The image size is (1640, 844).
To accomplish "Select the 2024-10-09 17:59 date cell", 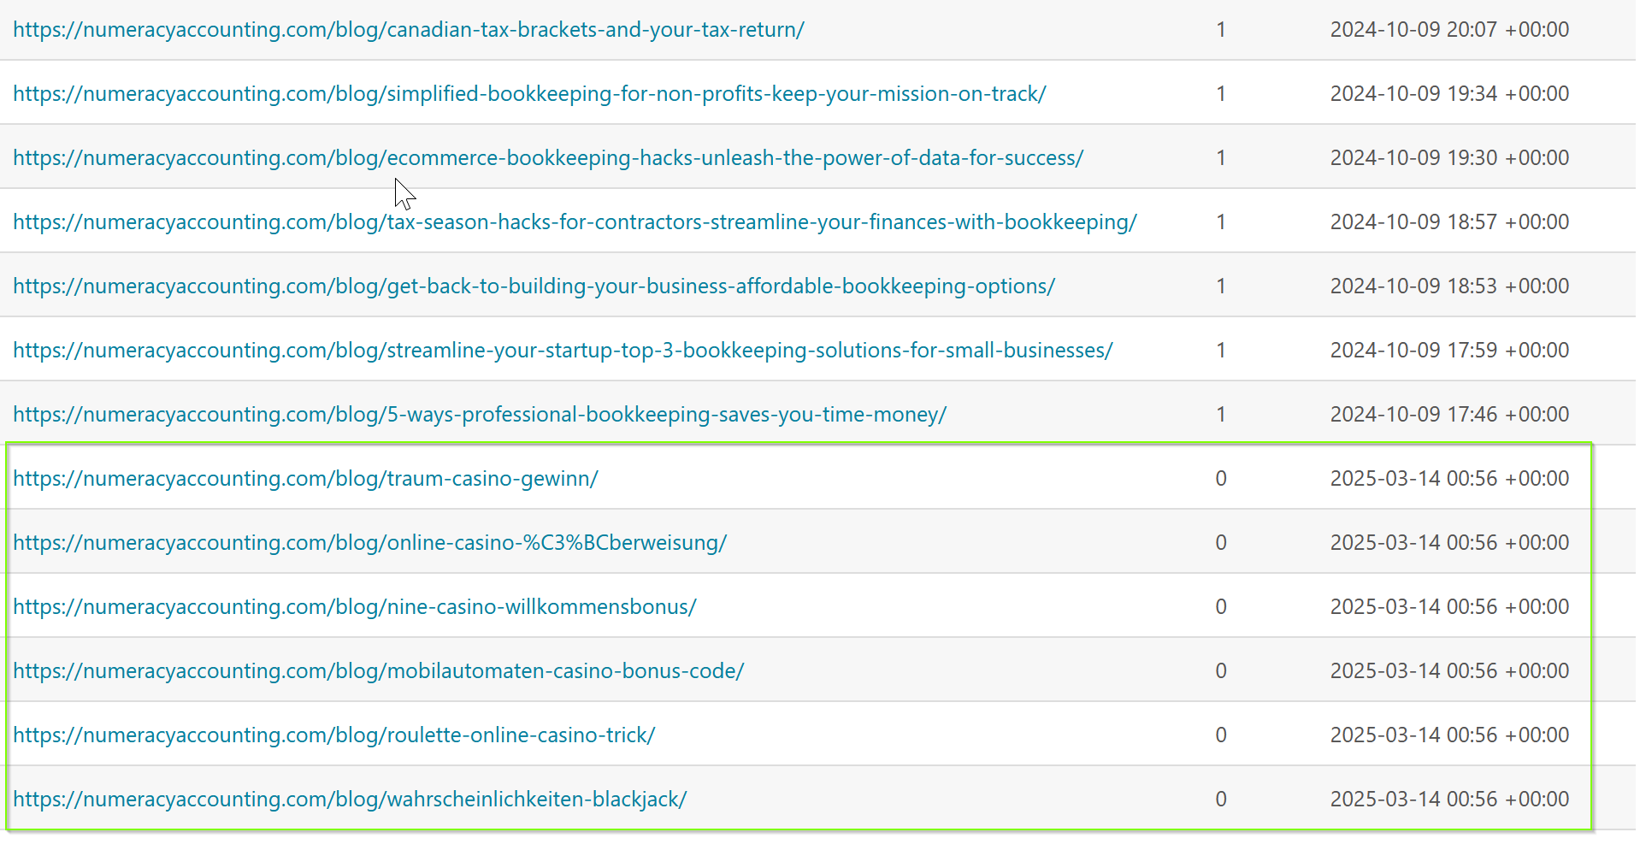I will [x=1449, y=351].
